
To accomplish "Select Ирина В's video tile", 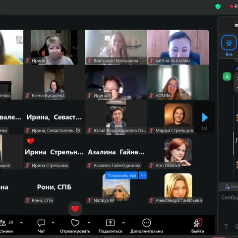I will coord(116,82).
